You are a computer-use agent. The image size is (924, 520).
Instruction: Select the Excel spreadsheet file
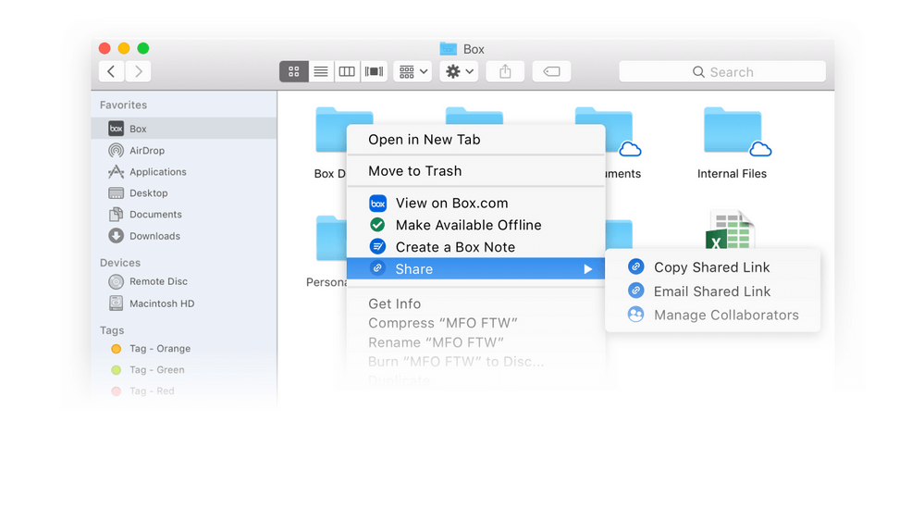click(x=730, y=229)
